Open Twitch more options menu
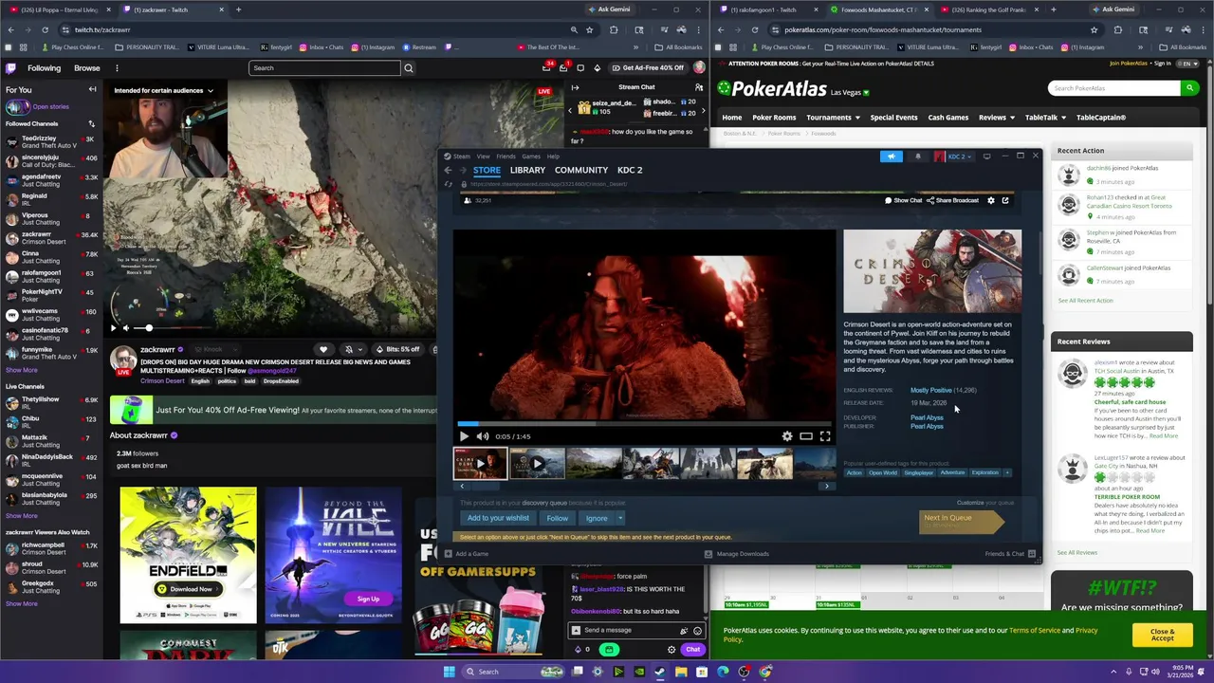The width and height of the screenshot is (1214, 683). tap(117, 68)
